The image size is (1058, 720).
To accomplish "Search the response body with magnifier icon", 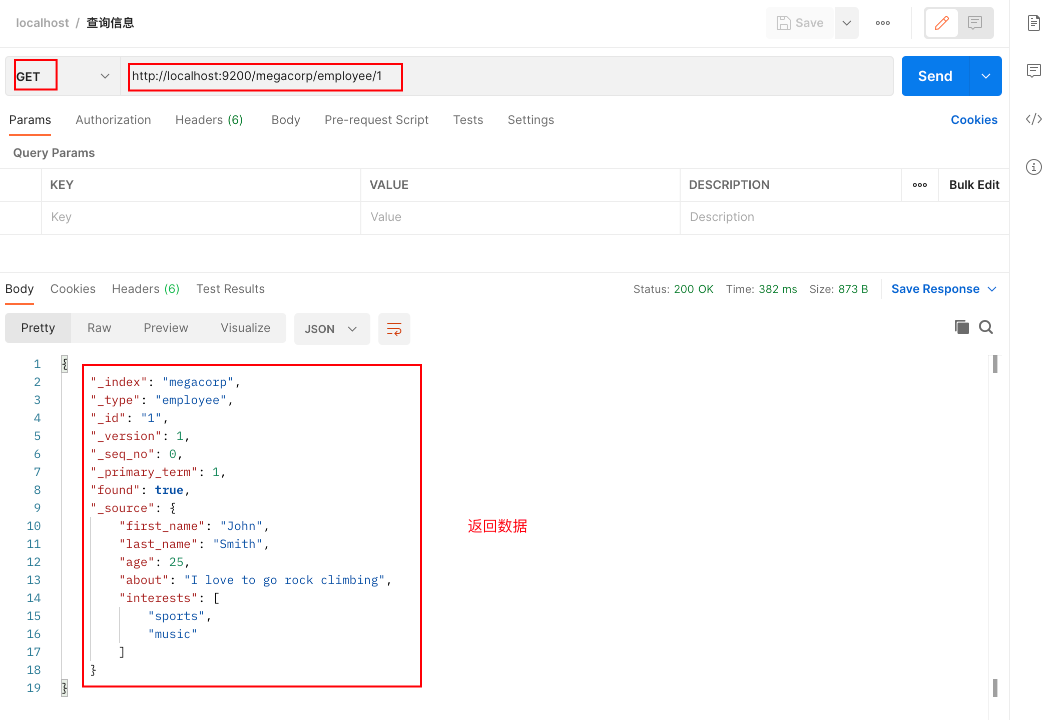I will pyautogui.click(x=986, y=327).
